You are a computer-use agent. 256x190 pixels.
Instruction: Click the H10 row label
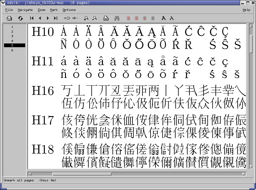tap(43, 32)
